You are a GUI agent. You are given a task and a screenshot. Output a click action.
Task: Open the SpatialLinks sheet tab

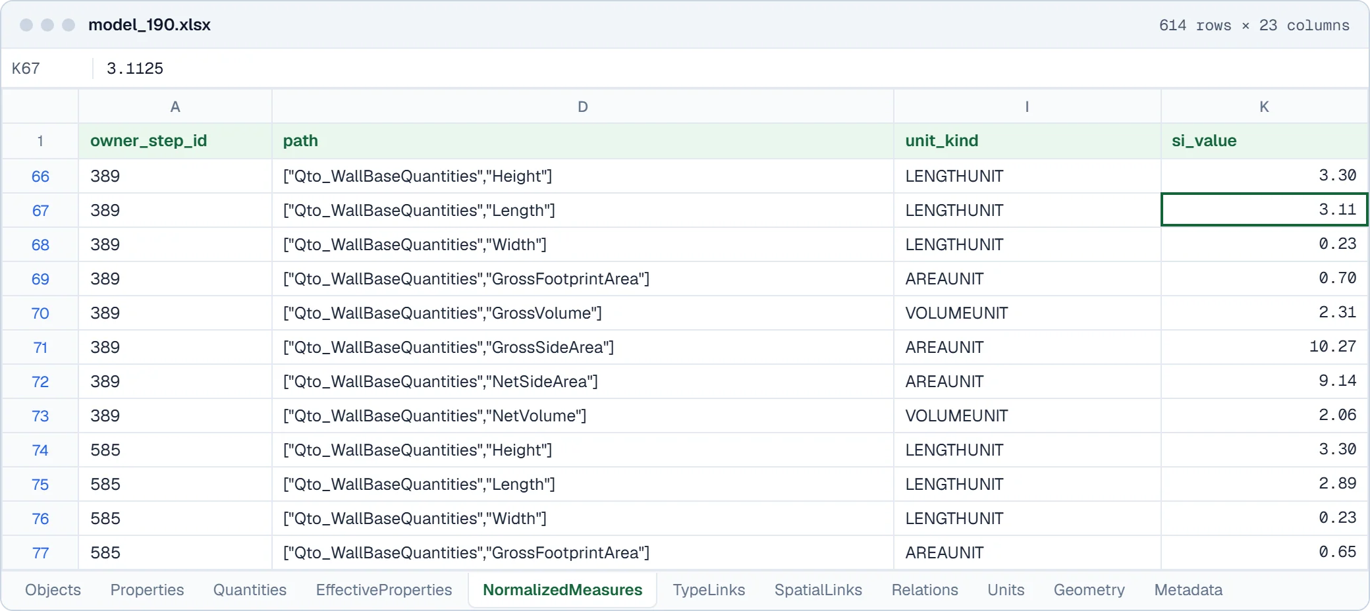pos(818,590)
